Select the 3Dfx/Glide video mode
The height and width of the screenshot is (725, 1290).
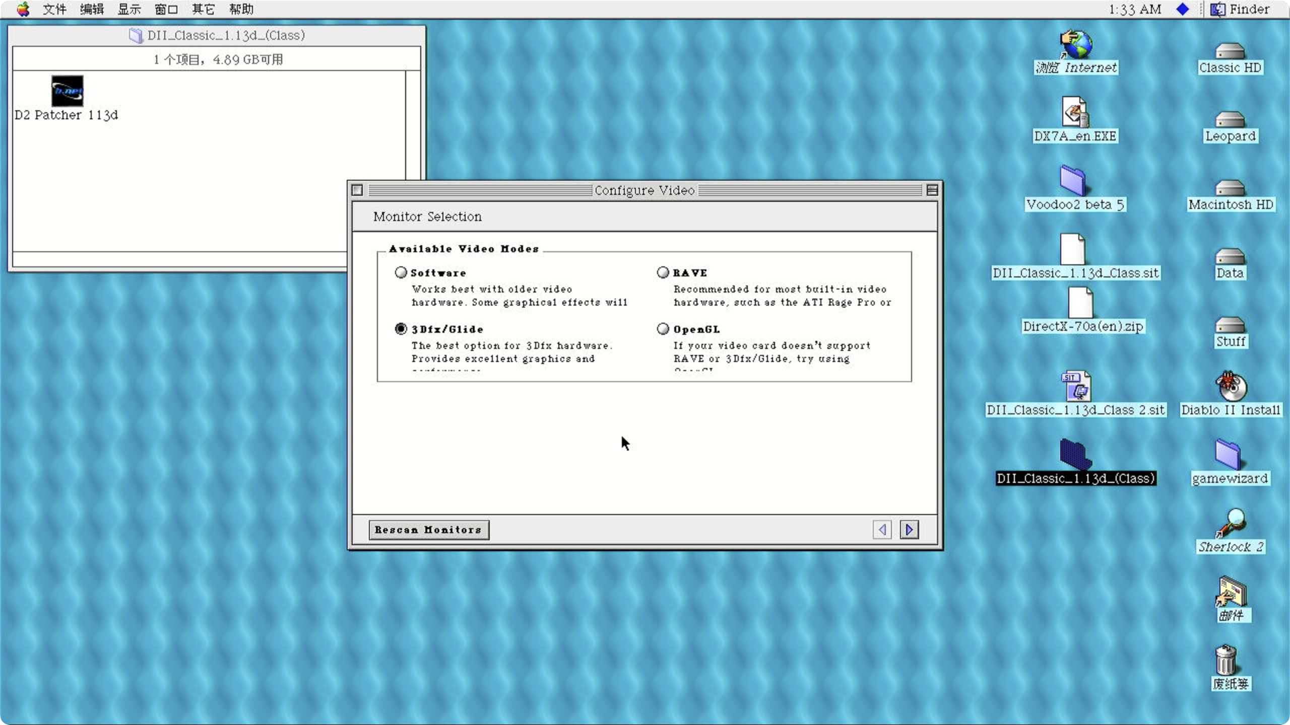pyautogui.click(x=400, y=328)
